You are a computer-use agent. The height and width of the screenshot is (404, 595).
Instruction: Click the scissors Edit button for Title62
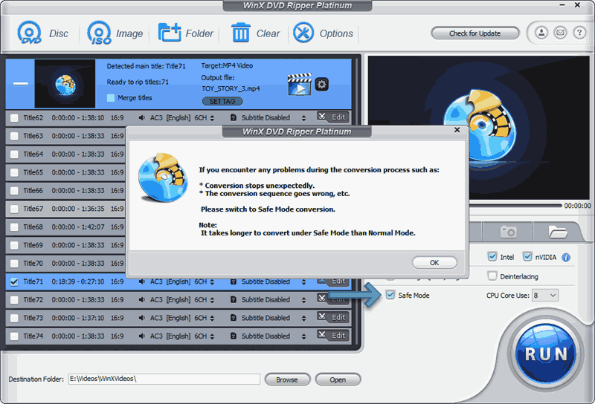click(332, 117)
